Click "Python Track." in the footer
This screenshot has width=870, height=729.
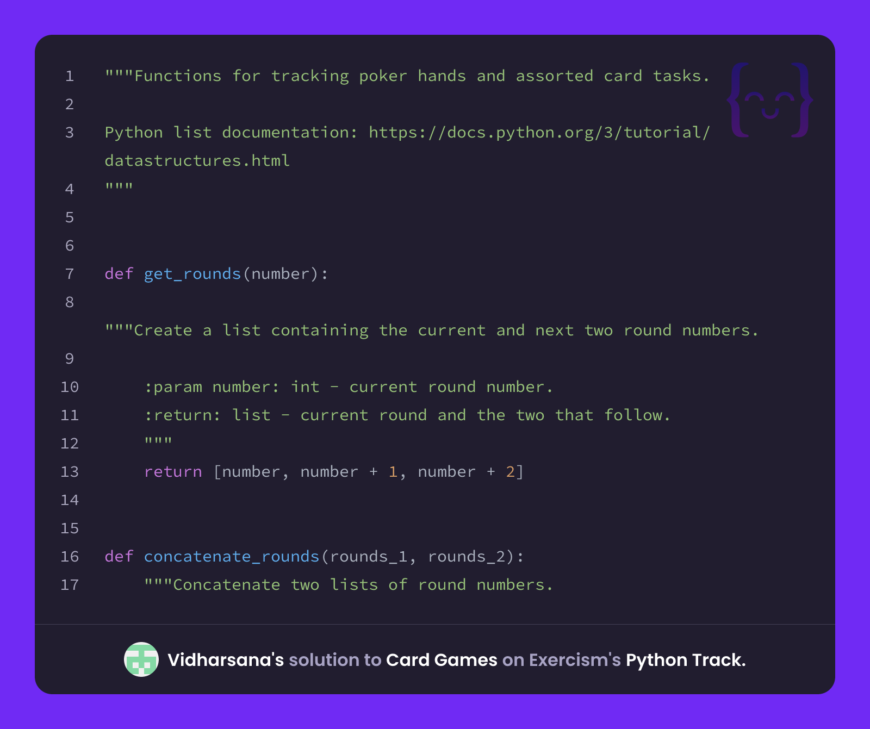click(x=686, y=660)
